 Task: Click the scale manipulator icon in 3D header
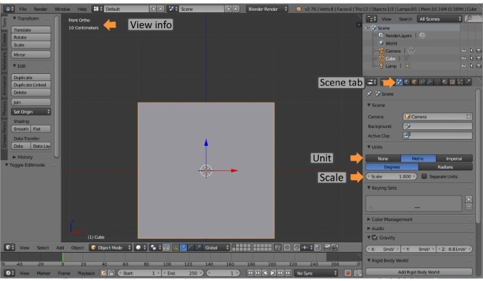[198, 248]
